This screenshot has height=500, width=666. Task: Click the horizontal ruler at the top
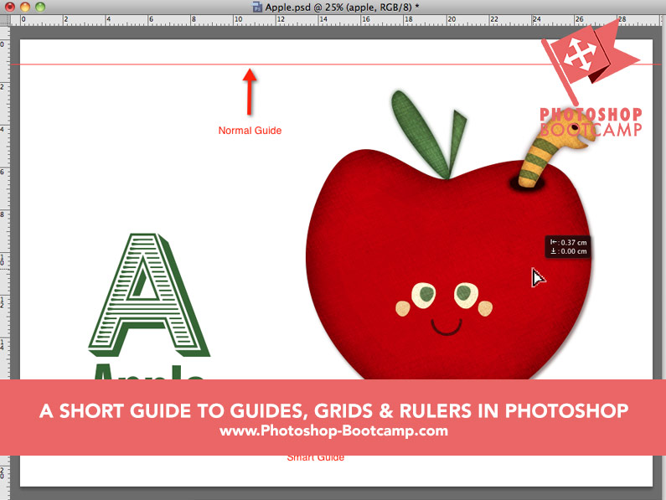click(x=335, y=20)
